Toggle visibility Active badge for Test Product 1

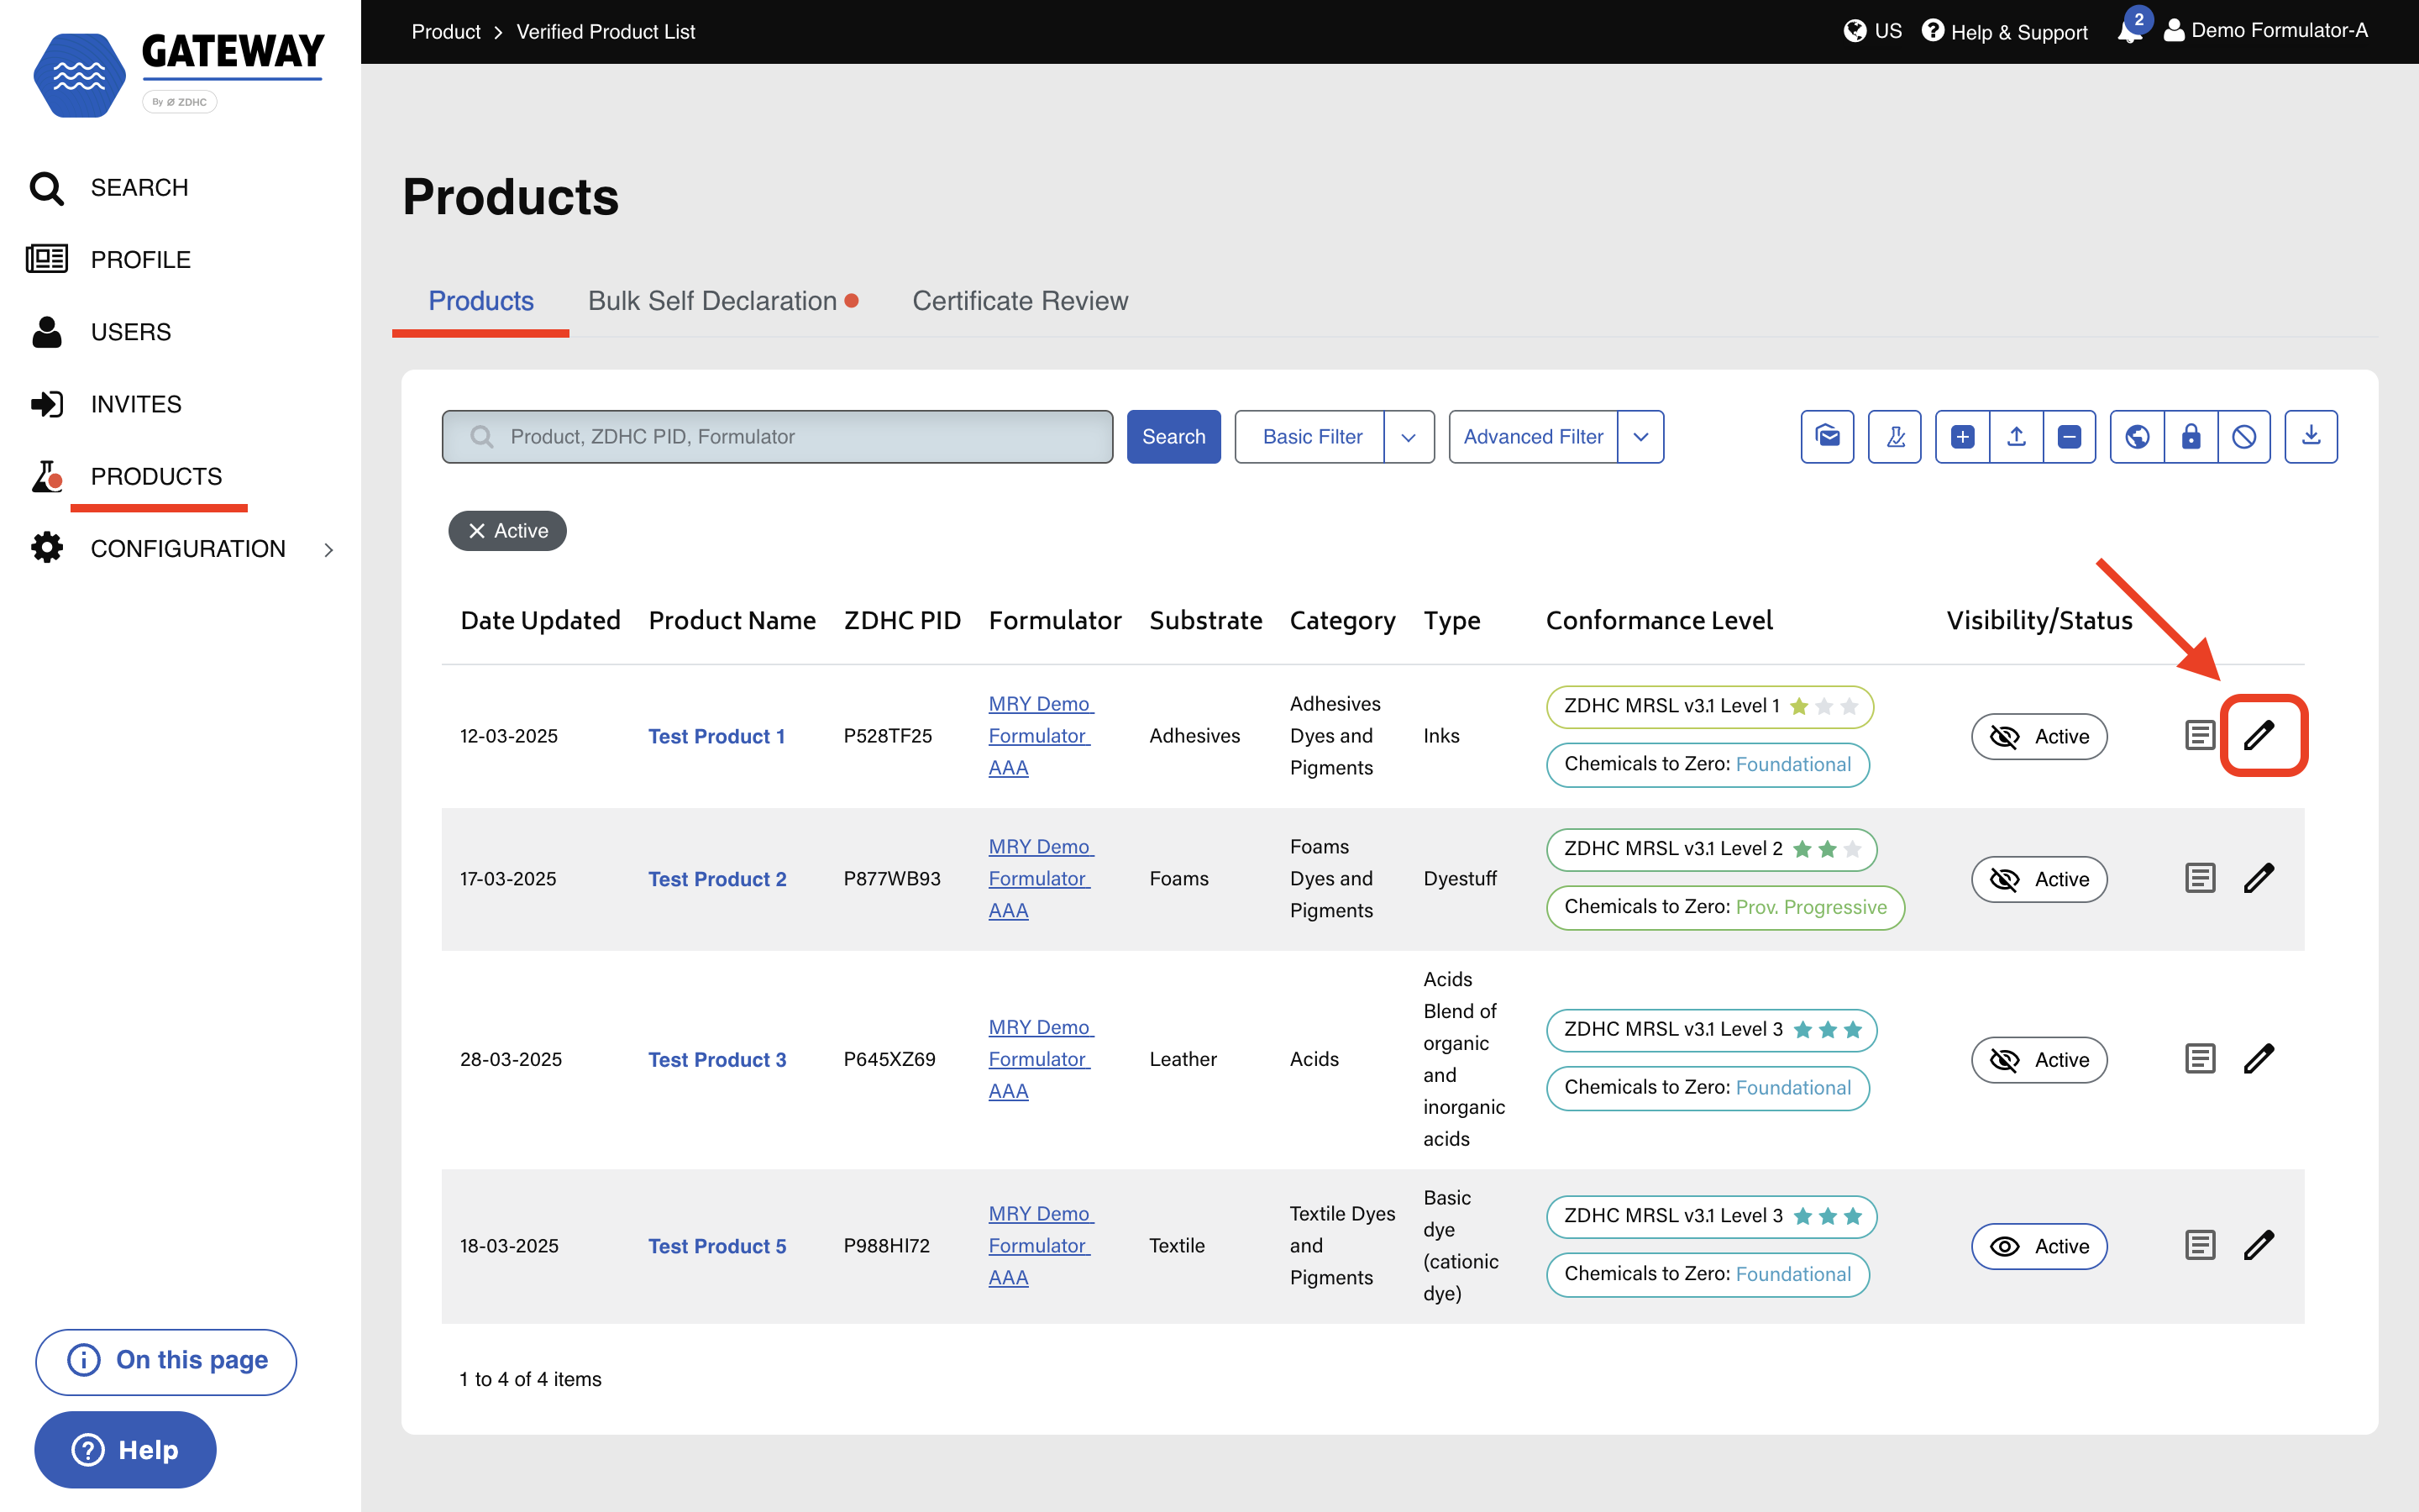click(x=2039, y=736)
